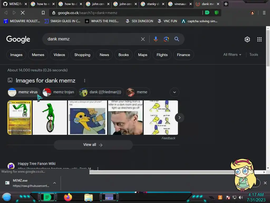Show next images with the carousel arrow
270x203 pixels.
coord(179,118)
